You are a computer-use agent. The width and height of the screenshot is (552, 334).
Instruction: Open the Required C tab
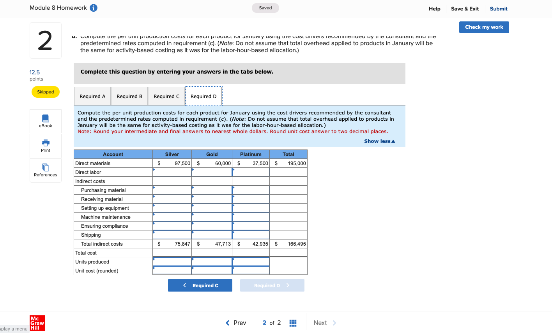click(x=166, y=96)
